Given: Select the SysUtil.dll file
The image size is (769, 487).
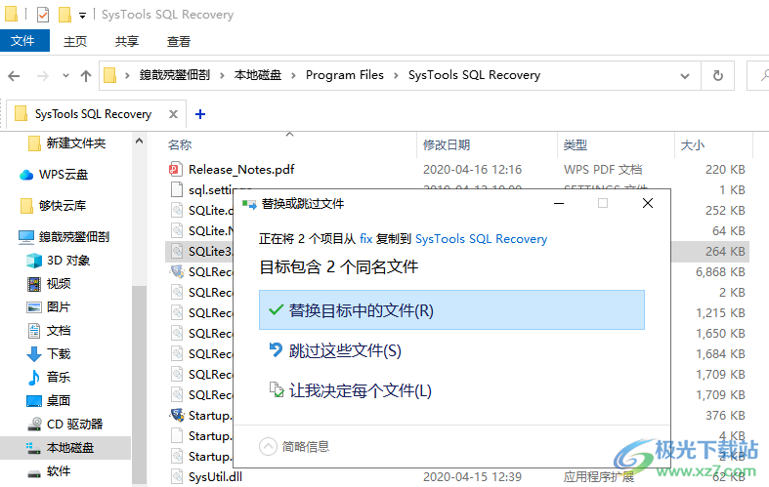Looking at the screenshot, I should point(215,476).
